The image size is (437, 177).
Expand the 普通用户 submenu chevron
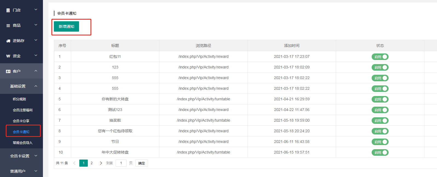tap(36, 171)
